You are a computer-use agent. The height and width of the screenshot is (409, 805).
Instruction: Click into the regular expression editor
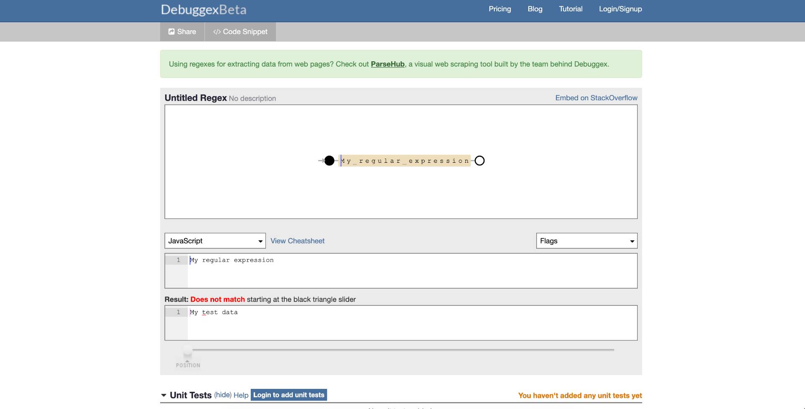click(411, 271)
